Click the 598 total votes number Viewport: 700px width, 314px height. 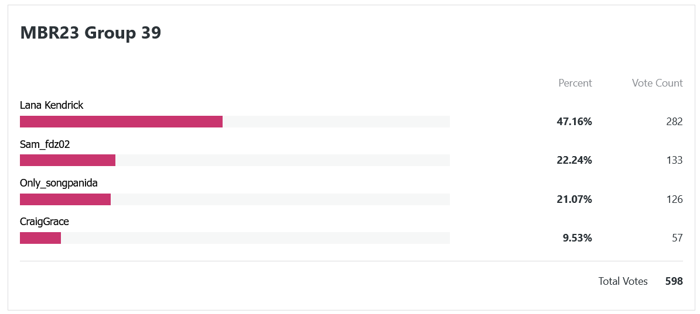coord(674,281)
